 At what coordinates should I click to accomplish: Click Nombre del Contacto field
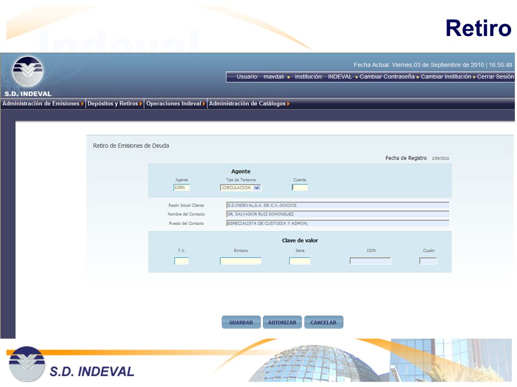coord(338,214)
